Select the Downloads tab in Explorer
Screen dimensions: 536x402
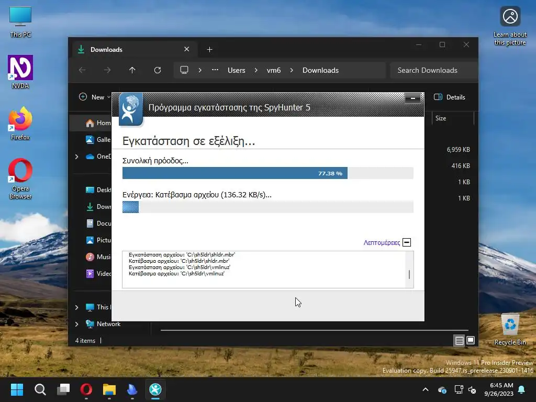tap(135, 50)
